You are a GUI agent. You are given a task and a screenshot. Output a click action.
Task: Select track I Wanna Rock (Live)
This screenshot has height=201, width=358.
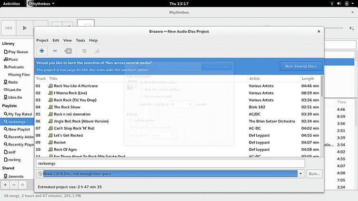[70, 93]
